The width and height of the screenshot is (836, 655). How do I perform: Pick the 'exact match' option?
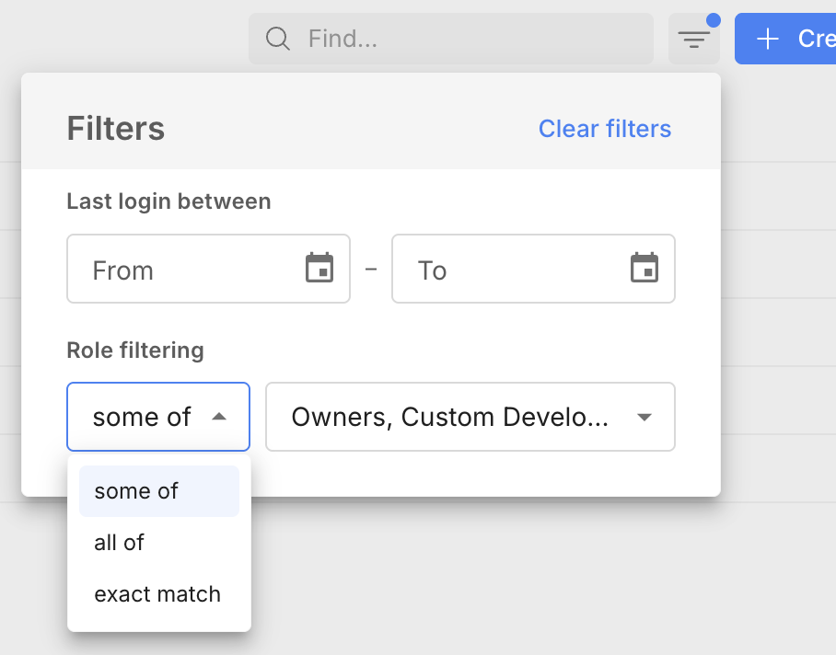157,594
